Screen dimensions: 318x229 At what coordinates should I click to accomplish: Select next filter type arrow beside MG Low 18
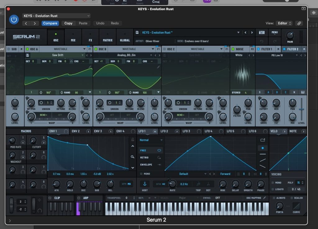coord(305,55)
